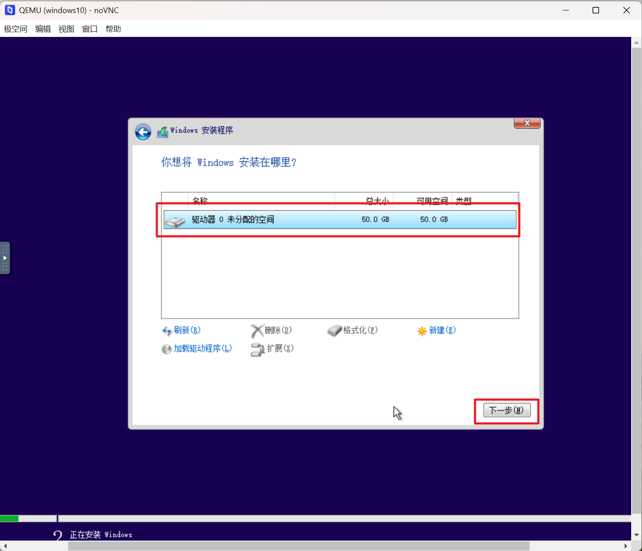Click 格式化(F) format option
Viewport: 642px width, 551px height.
[360, 330]
